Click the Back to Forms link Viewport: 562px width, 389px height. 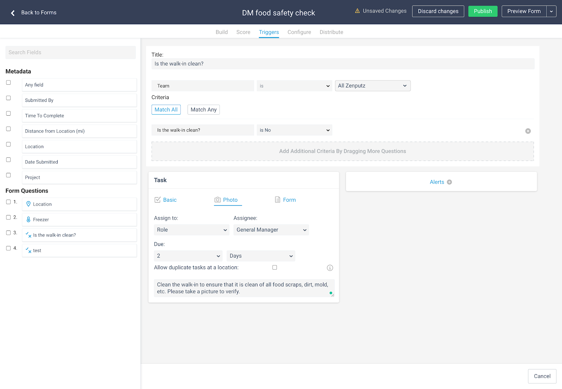[x=39, y=13]
